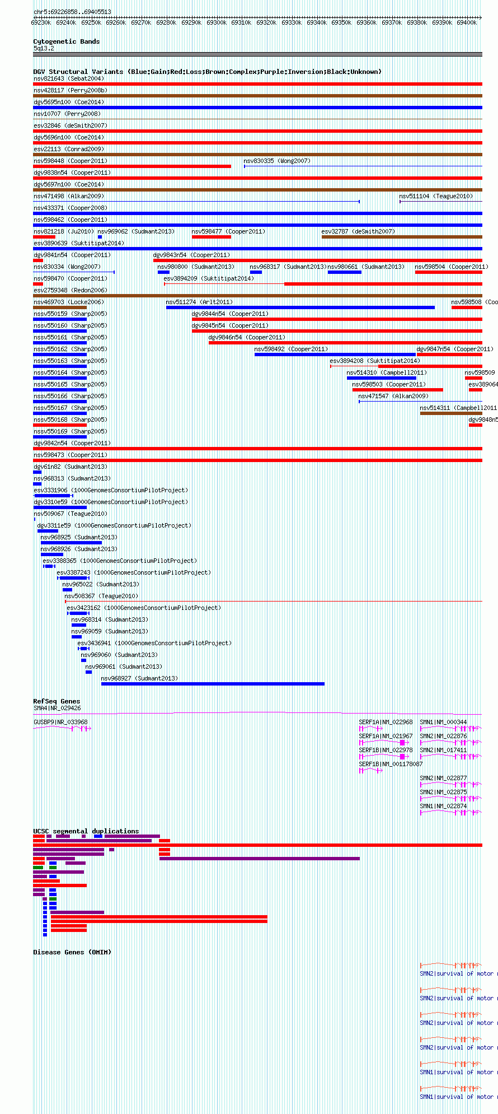The image size is (498, 1114).
Task: Select the 5q13.2 cytogenetic band bar
Action: (257, 54)
